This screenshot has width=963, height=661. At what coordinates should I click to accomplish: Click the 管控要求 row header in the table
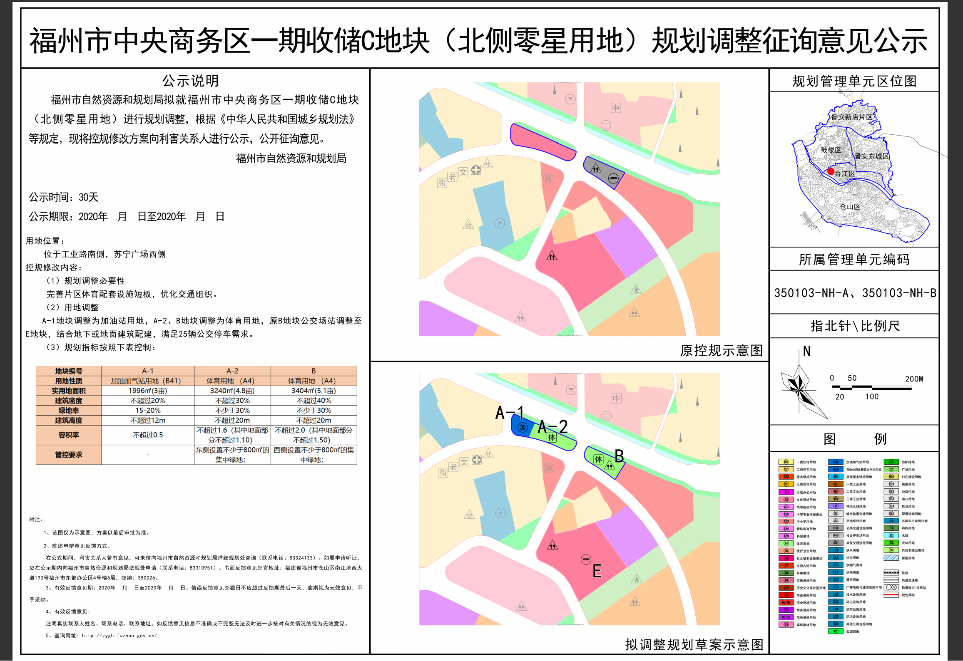[69, 455]
